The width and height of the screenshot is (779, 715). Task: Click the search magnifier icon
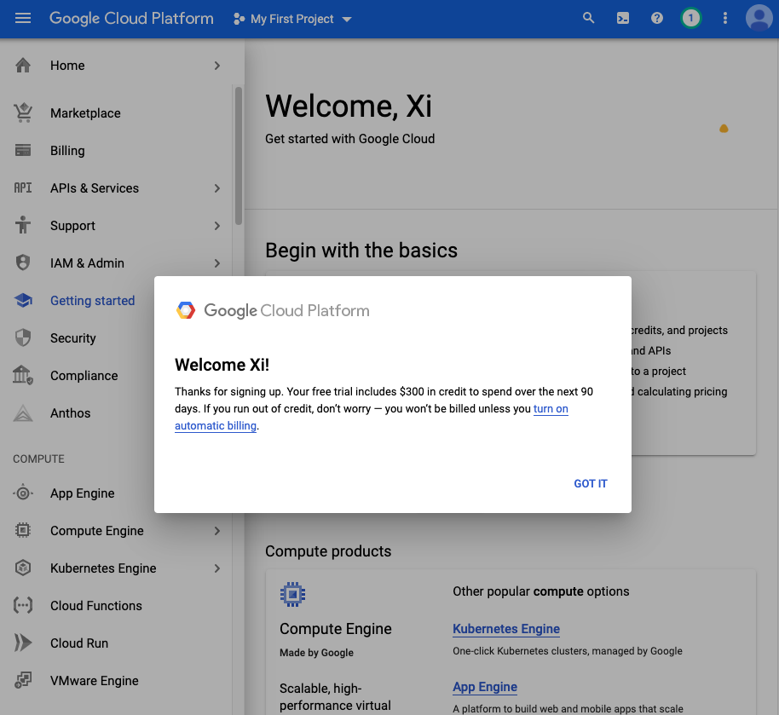pos(589,19)
